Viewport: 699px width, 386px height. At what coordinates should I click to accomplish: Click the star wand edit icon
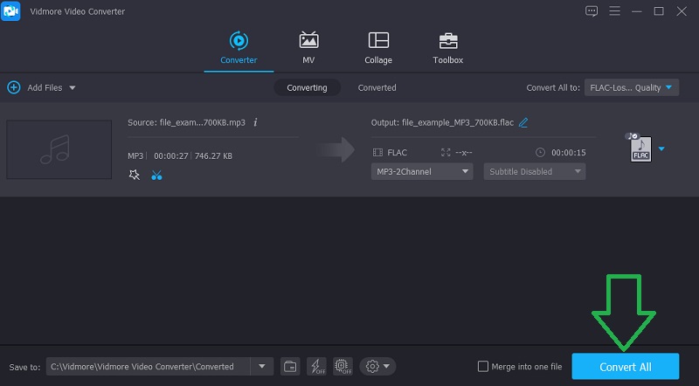click(134, 175)
